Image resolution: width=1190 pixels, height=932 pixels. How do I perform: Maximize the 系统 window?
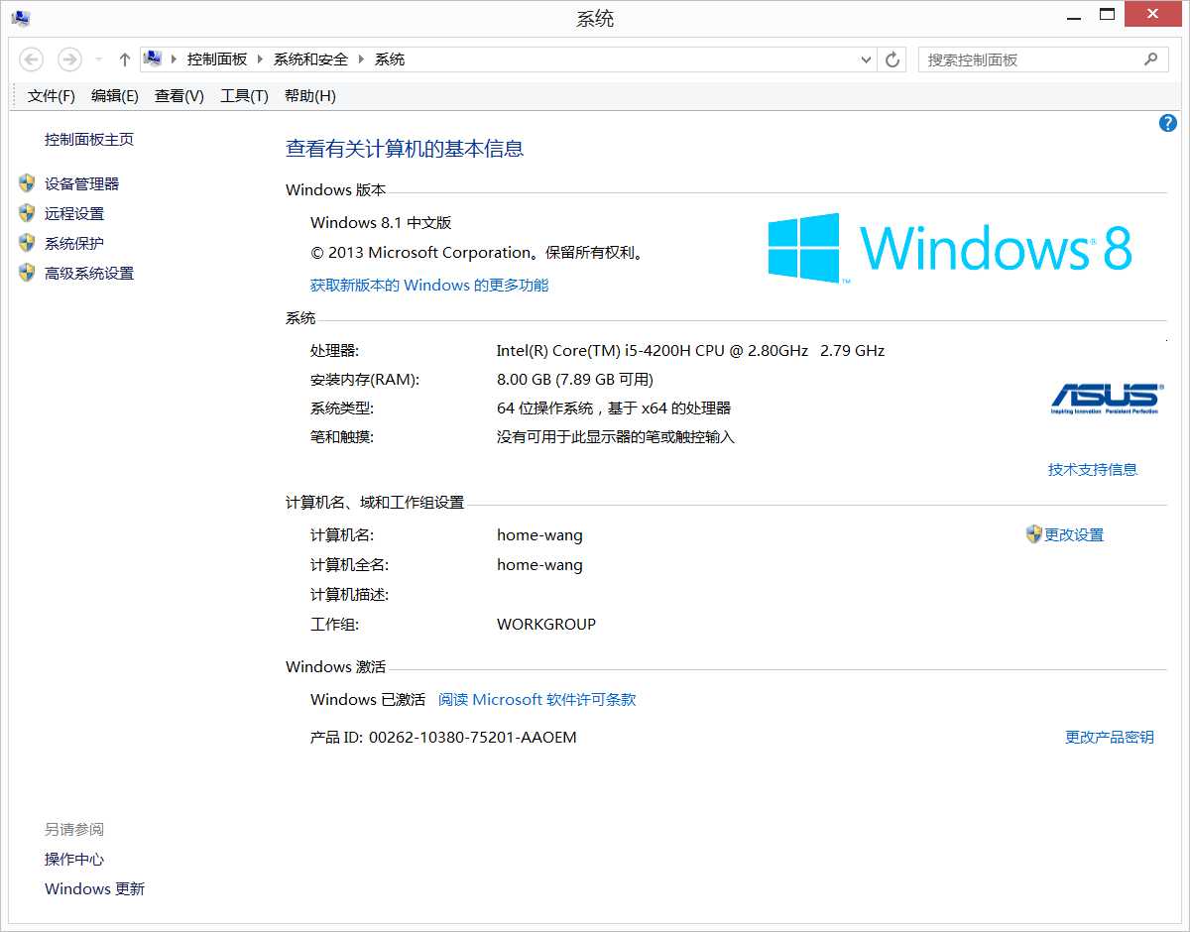click(1107, 16)
